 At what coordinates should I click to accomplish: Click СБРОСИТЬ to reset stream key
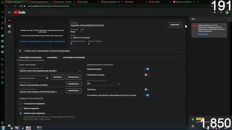pos(58,77)
